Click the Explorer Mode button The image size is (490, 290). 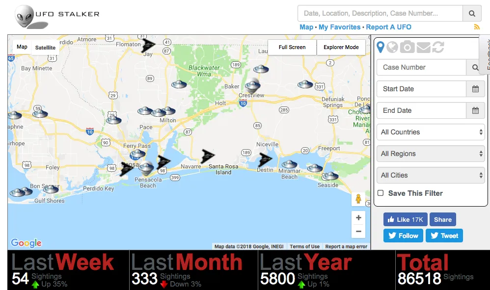tap(341, 47)
